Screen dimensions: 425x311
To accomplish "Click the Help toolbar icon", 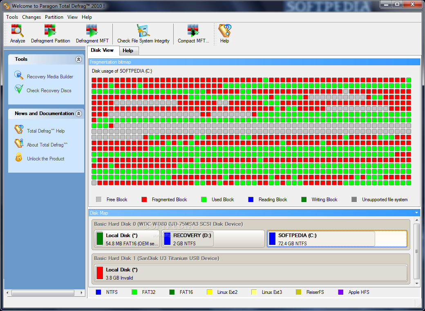I will tap(224, 33).
